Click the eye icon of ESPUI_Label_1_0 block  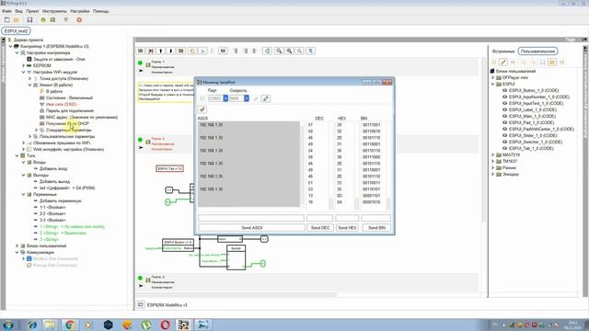point(505,109)
